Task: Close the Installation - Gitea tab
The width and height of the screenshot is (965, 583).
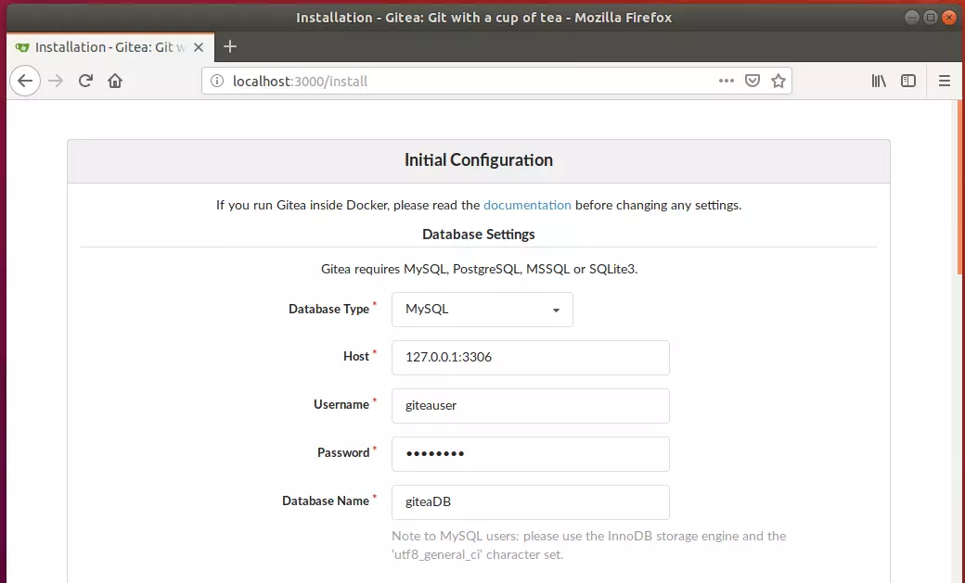Action: (x=199, y=47)
